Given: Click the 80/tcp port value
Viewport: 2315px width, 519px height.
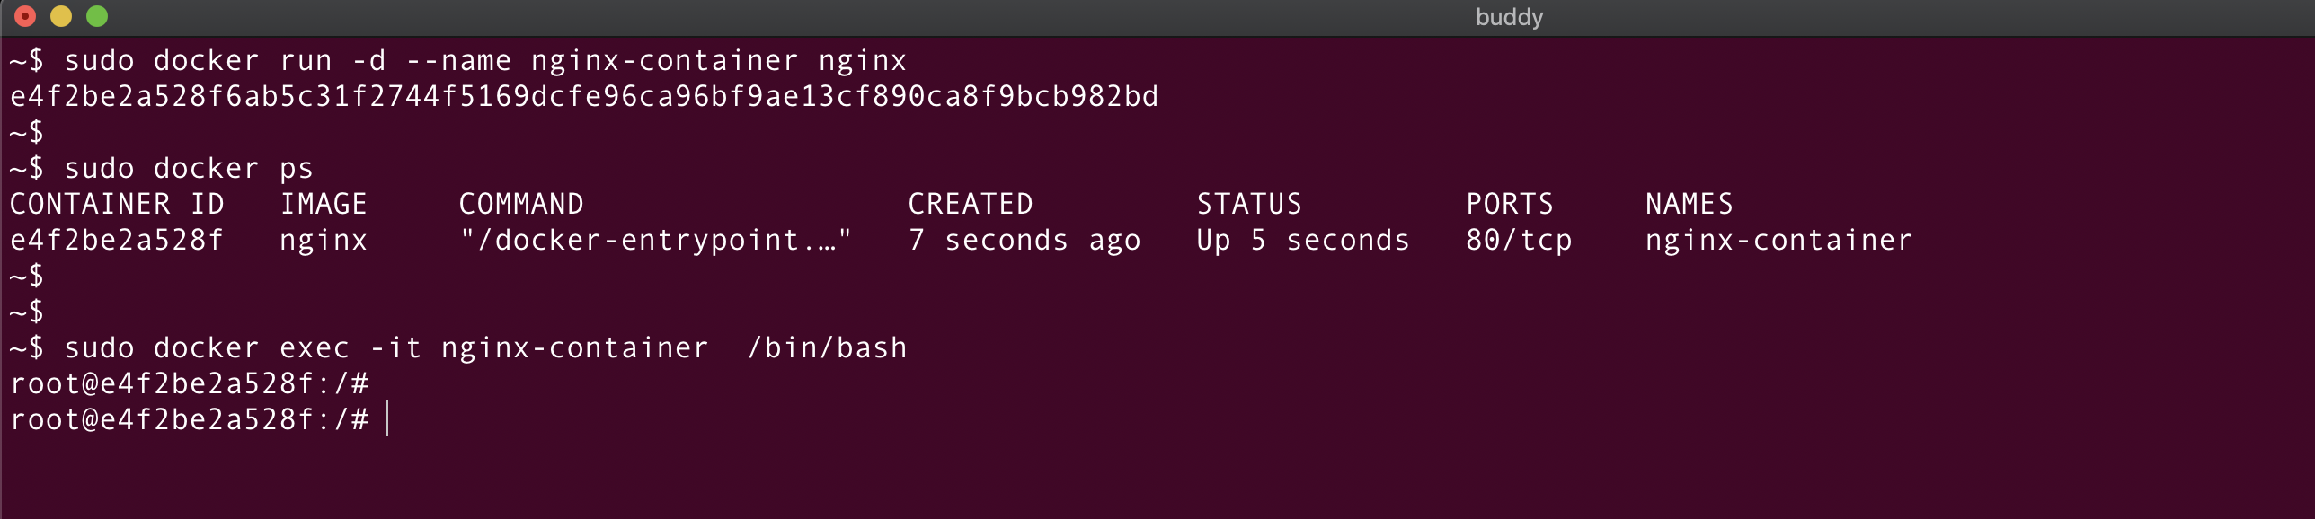Looking at the screenshot, I should point(1519,240).
